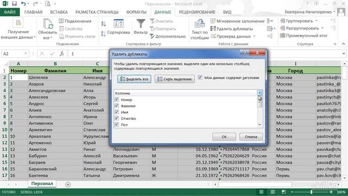348x196 pixels.
Task: Open Проверка данных dropdown arrow
Action: coord(254,36)
